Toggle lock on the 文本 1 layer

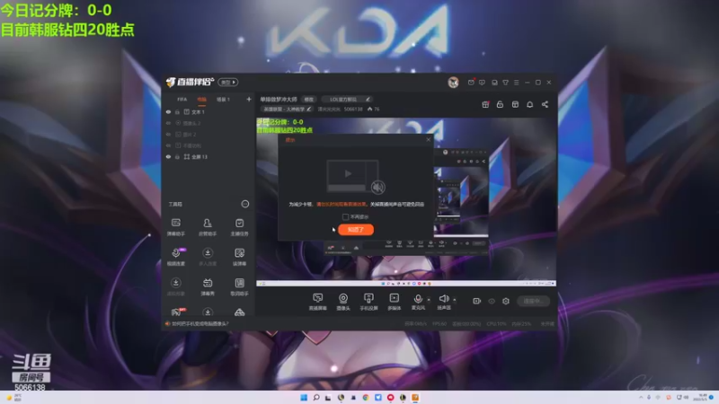tap(177, 111)
